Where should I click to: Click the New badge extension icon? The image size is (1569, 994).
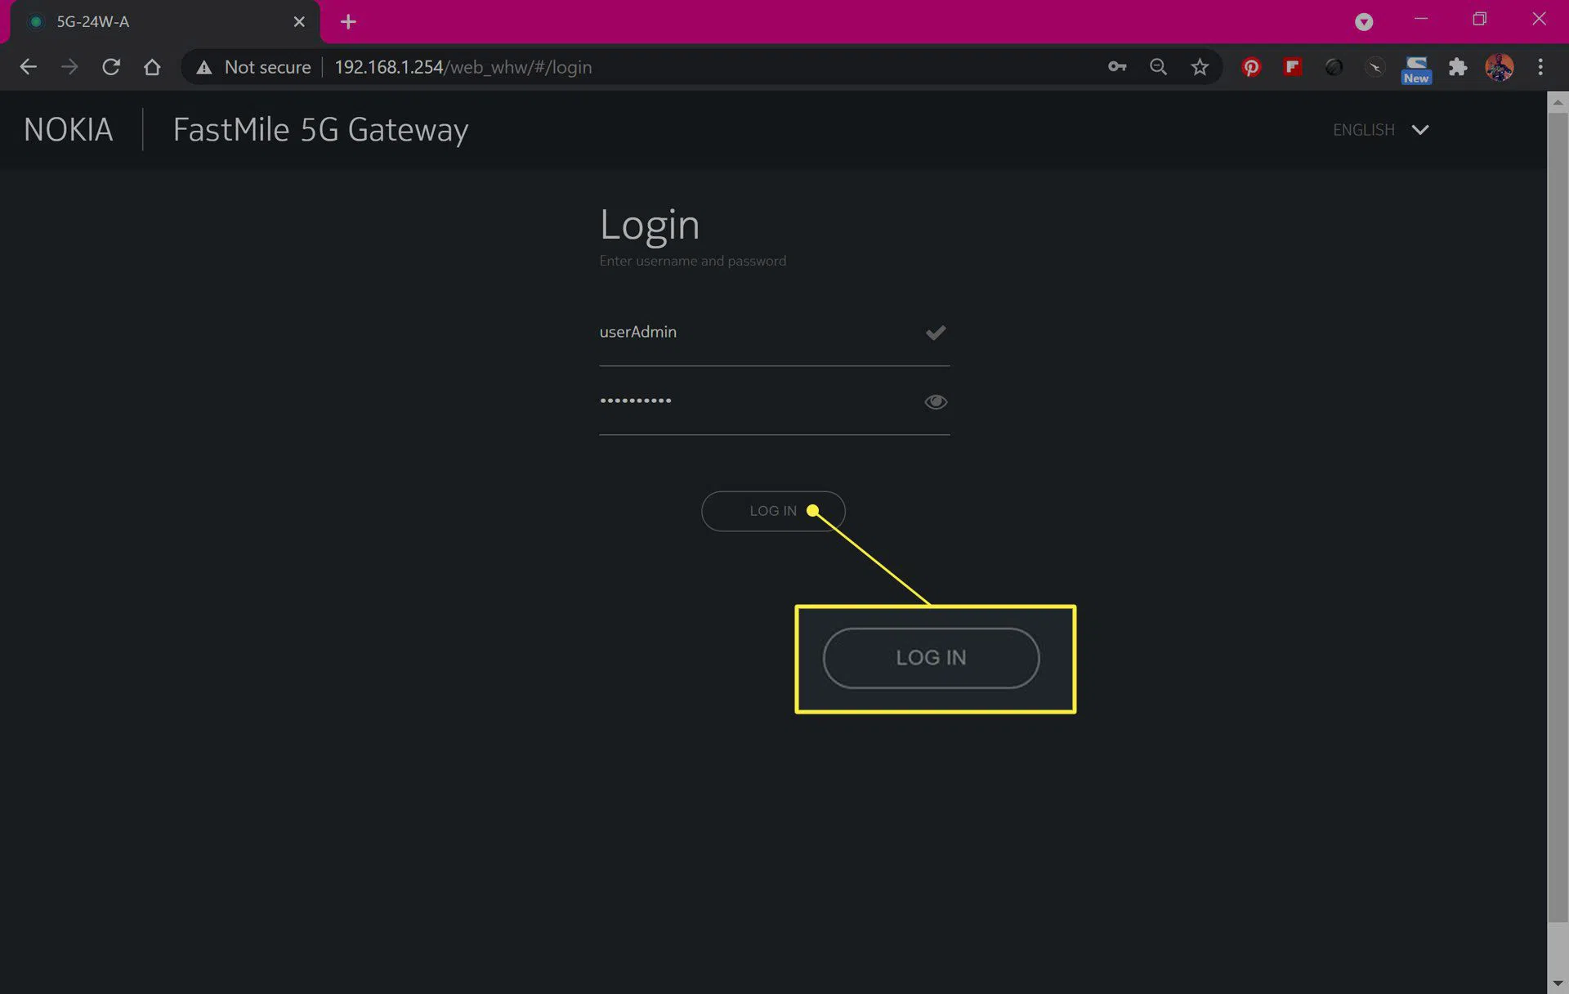point(1416,69)
